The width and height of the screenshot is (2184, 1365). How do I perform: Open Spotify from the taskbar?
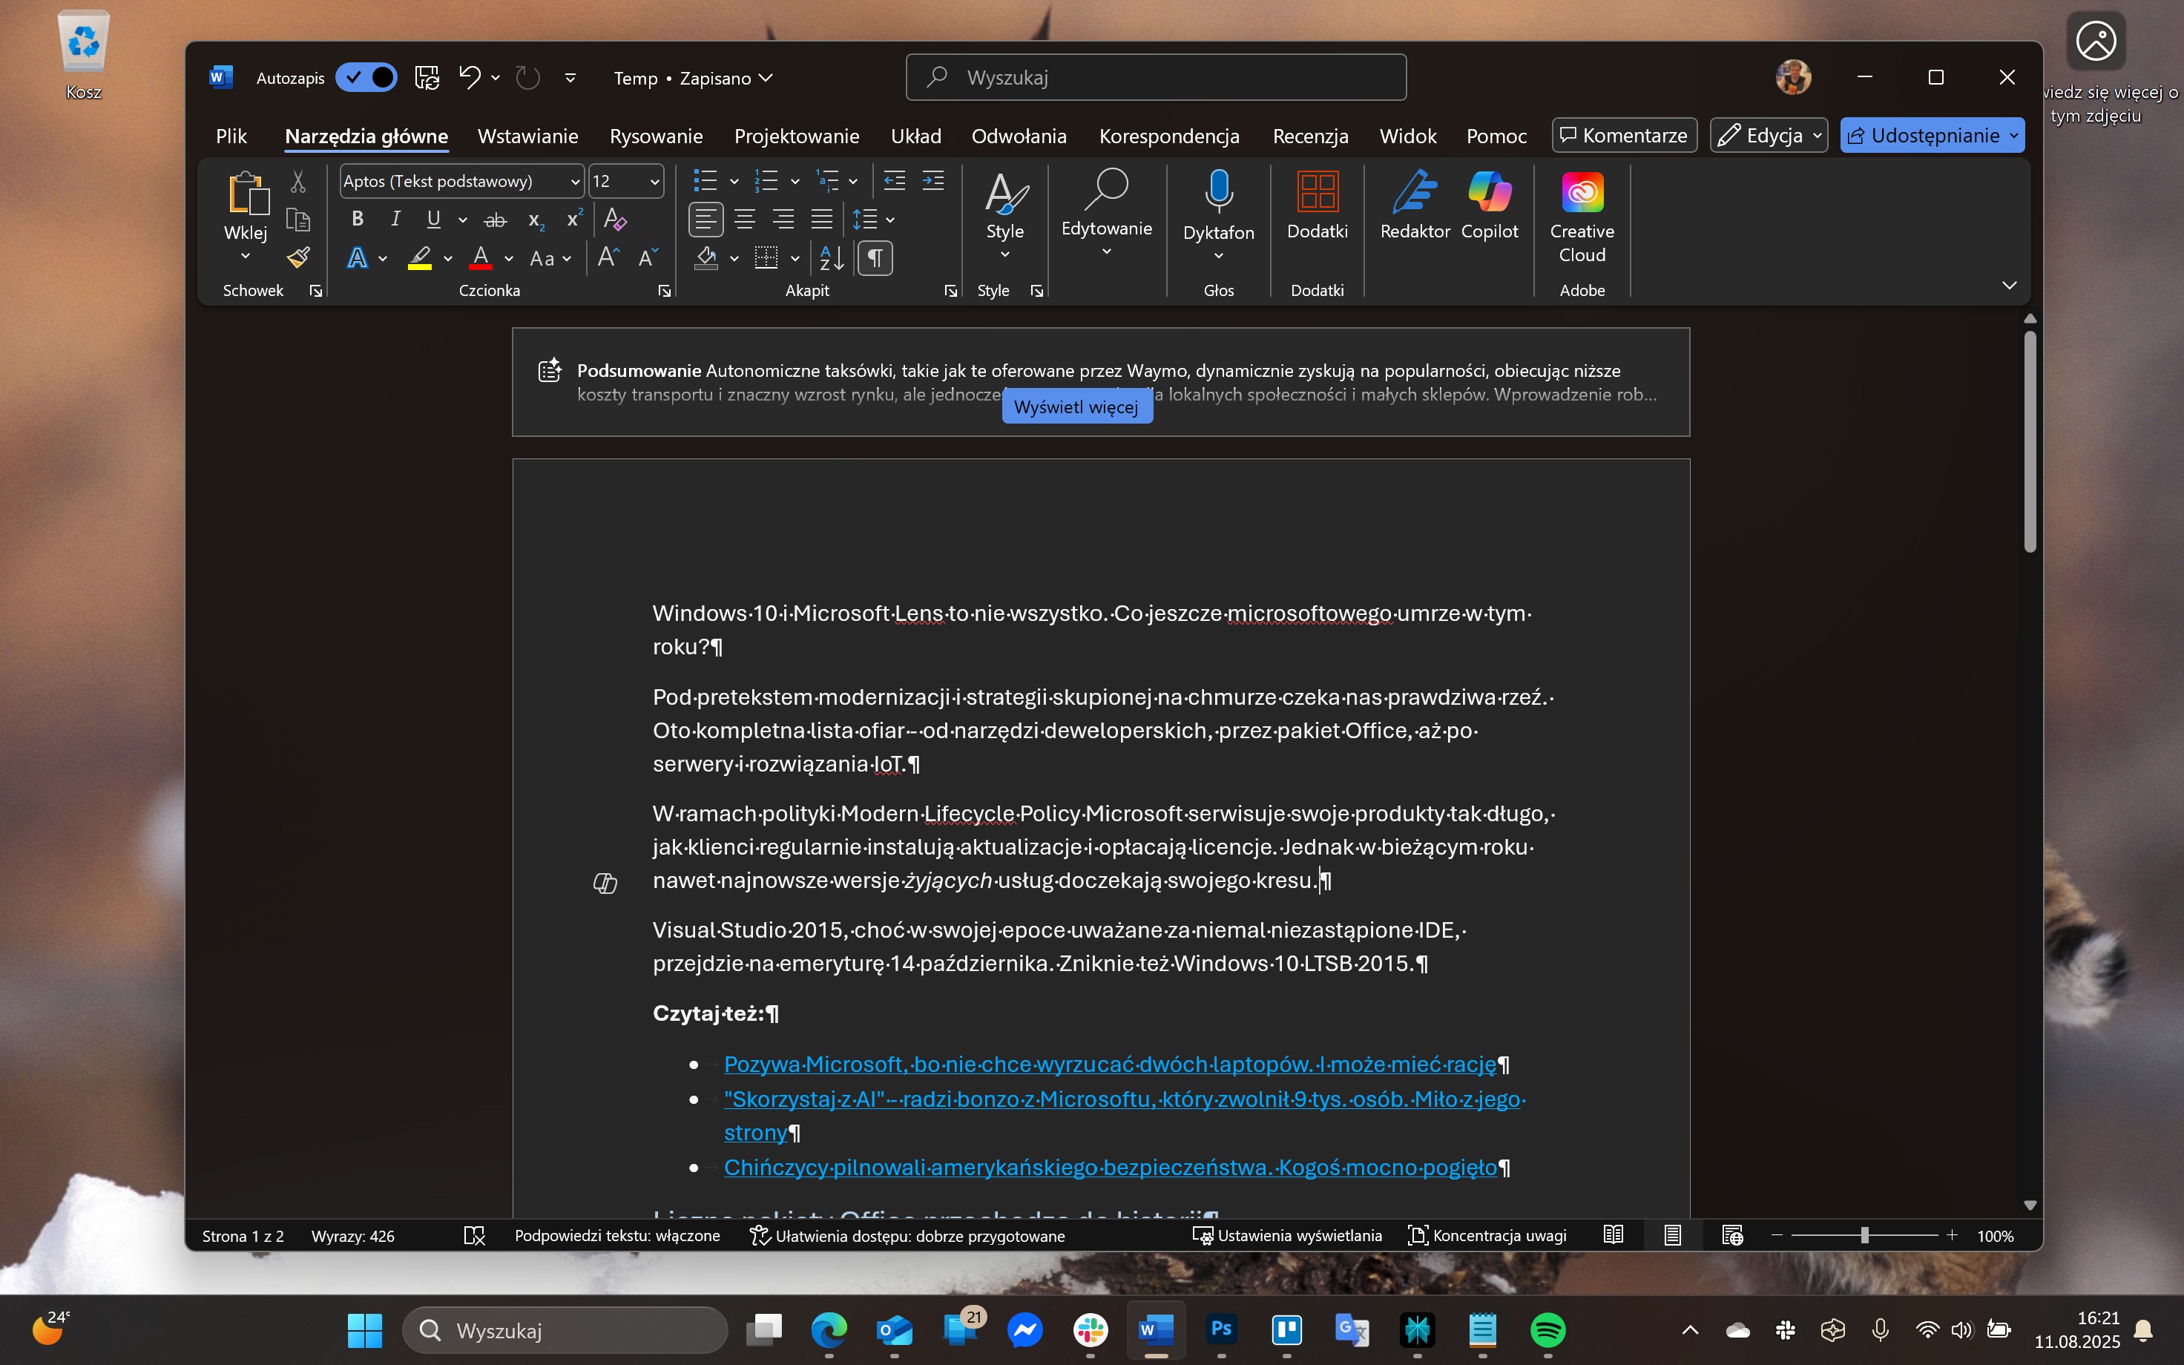click(1547, 1330)
